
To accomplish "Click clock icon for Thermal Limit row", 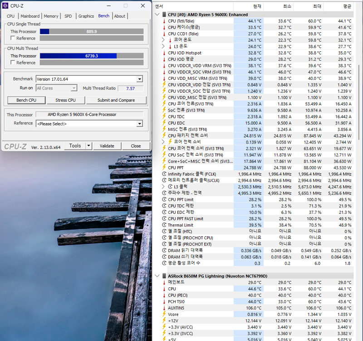I will pyautogui.click(x=164, y=225).
